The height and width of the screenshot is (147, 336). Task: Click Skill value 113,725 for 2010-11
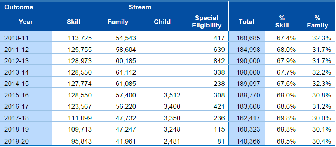tap(80, 38)
